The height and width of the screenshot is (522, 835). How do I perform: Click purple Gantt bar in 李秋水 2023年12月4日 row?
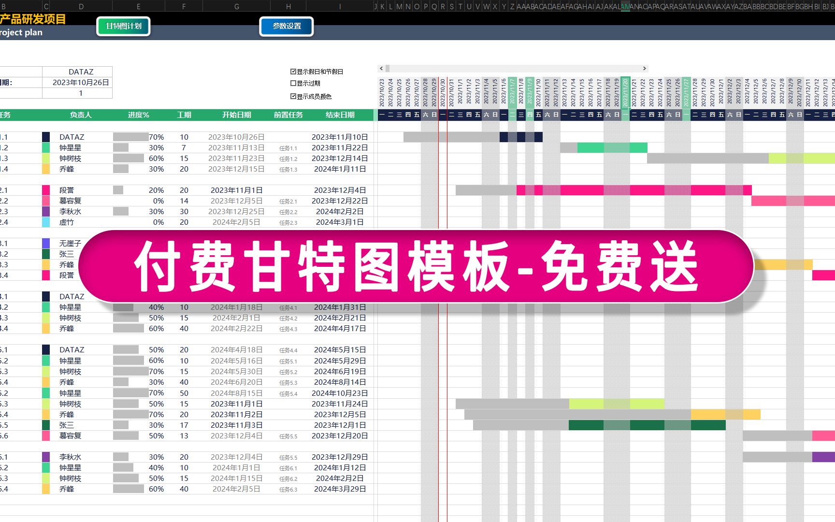point(823,457)
